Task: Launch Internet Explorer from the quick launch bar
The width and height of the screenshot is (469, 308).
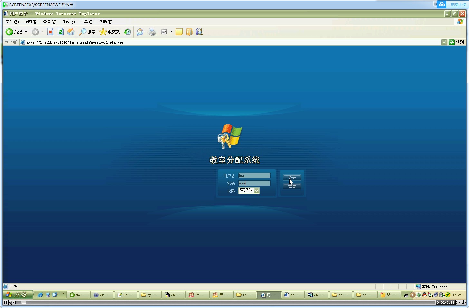Action: click(x=40, y=295)
